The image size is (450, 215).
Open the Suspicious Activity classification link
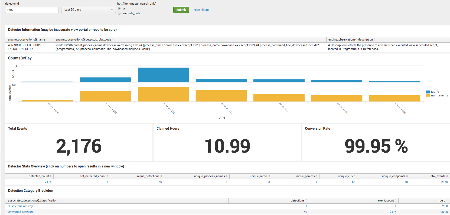[20, 206]
